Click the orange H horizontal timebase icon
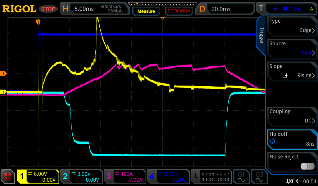 click(x=65, y=9)
